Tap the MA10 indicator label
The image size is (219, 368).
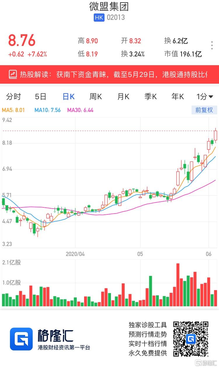coord(47,110)
